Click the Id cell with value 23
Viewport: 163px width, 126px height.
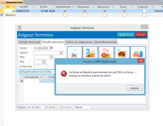tap(10, 11)
